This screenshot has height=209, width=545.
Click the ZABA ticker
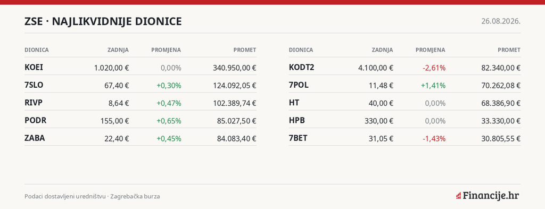point(35,138)
